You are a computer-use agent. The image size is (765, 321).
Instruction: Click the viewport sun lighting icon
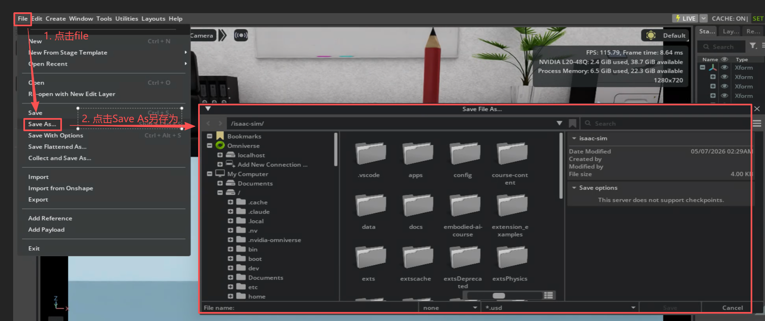tap(651, 35)
